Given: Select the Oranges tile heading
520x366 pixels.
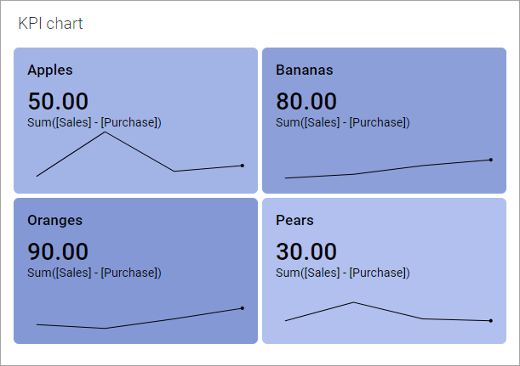Looking at the screenshot, I should pyautogui.click(x=54, y=220).
